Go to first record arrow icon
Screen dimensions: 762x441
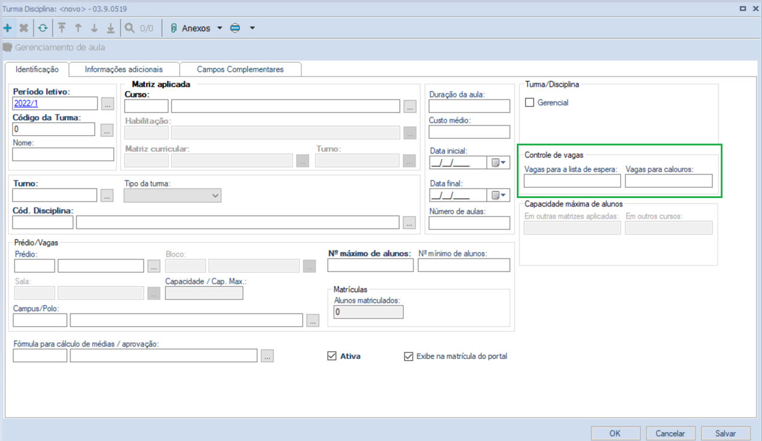coord(62,28)
